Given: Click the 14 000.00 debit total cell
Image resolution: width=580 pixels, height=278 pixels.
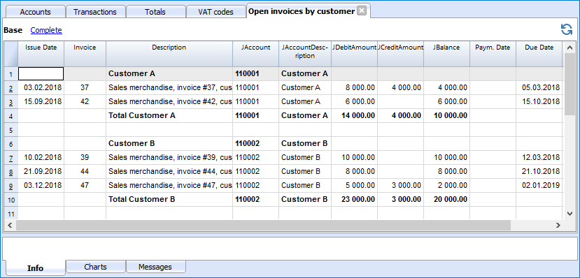Looking at the screenshot, I should click(354, 115).
